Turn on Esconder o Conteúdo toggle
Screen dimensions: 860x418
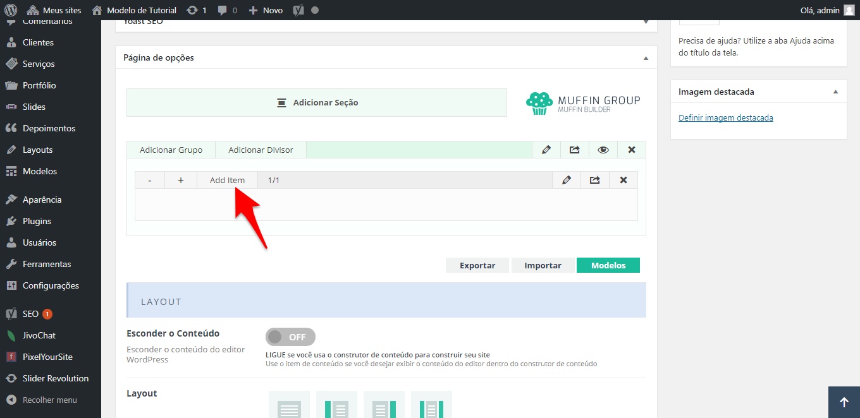click(x=290, y=337)
